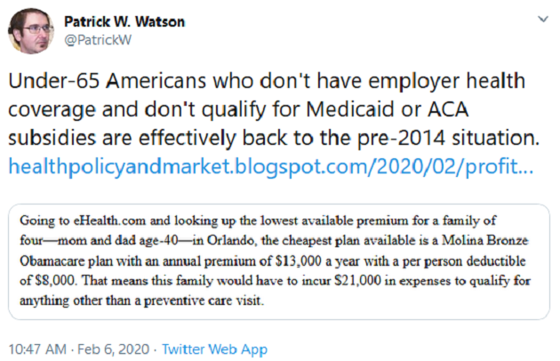Expand the tweet options chevron menu
This screenshot has width=560, height=361.
coord(543,19)
